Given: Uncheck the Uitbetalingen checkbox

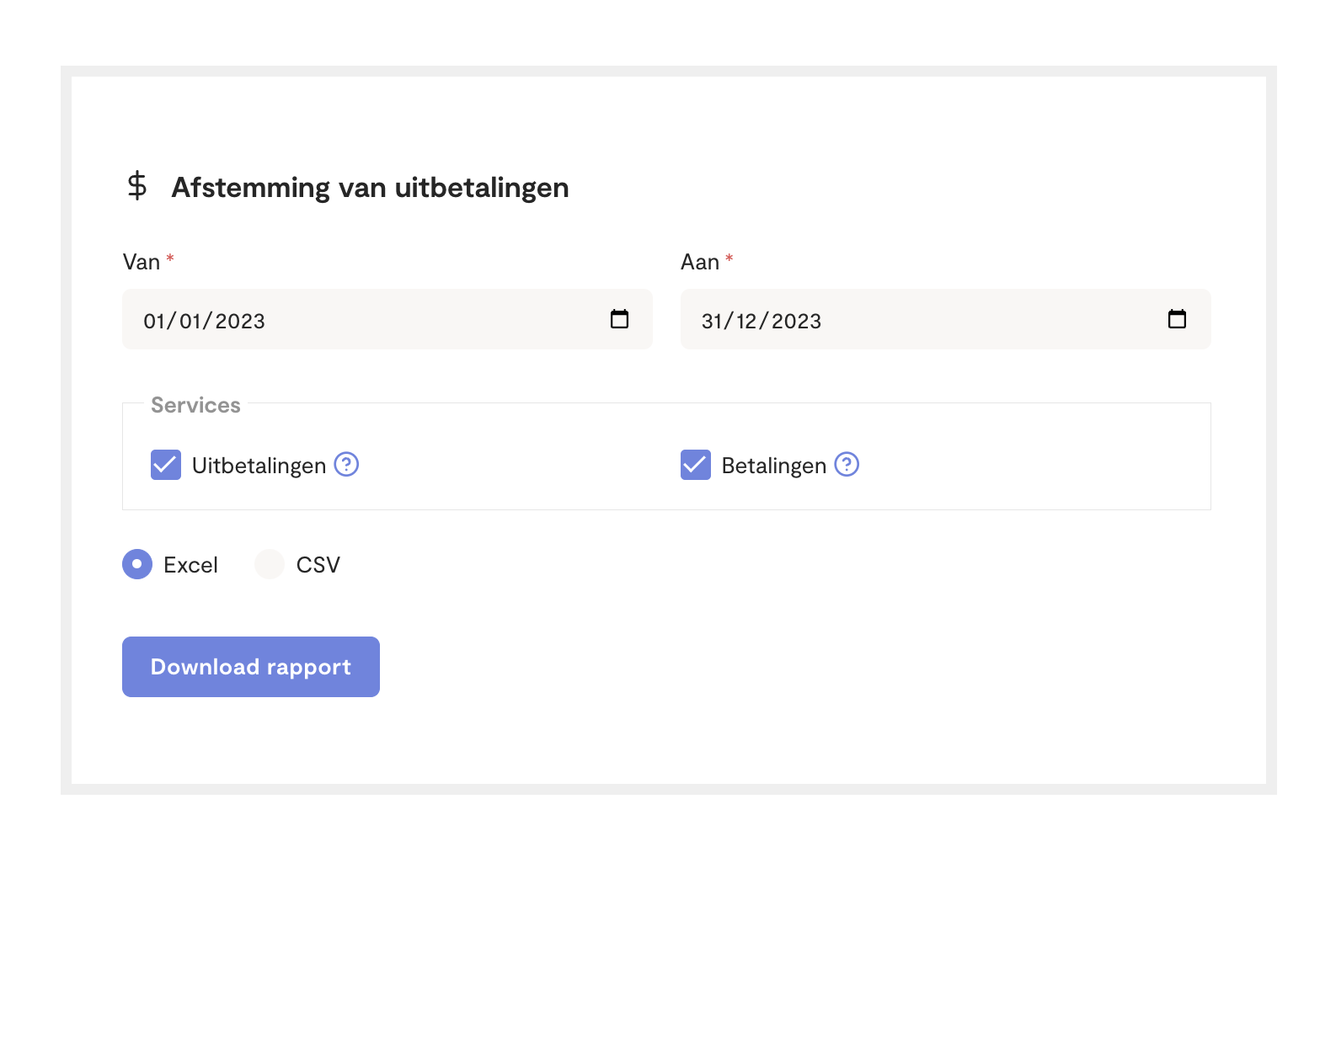Looking at the screenshot, I should pos(166,465).
